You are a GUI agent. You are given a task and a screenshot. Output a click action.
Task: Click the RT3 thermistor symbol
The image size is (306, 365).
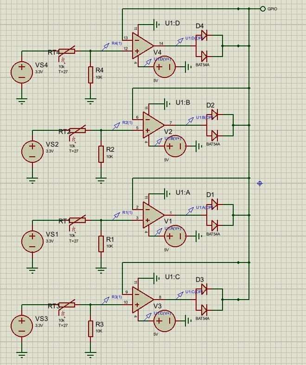click(67, 305)
